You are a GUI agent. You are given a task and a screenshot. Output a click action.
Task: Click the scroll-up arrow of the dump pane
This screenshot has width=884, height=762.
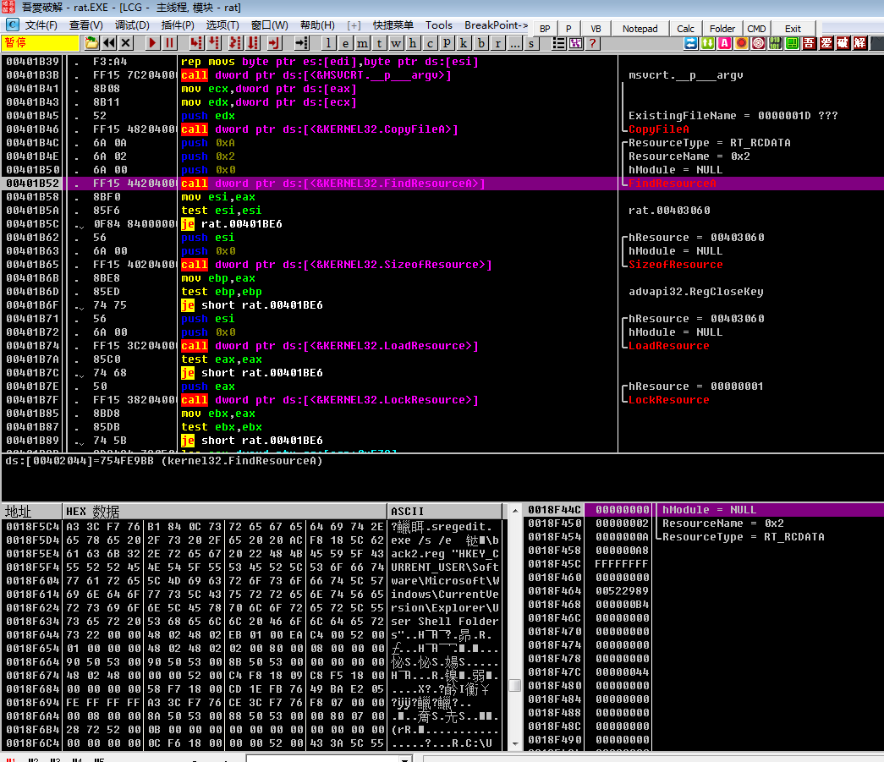pos(514,511)
